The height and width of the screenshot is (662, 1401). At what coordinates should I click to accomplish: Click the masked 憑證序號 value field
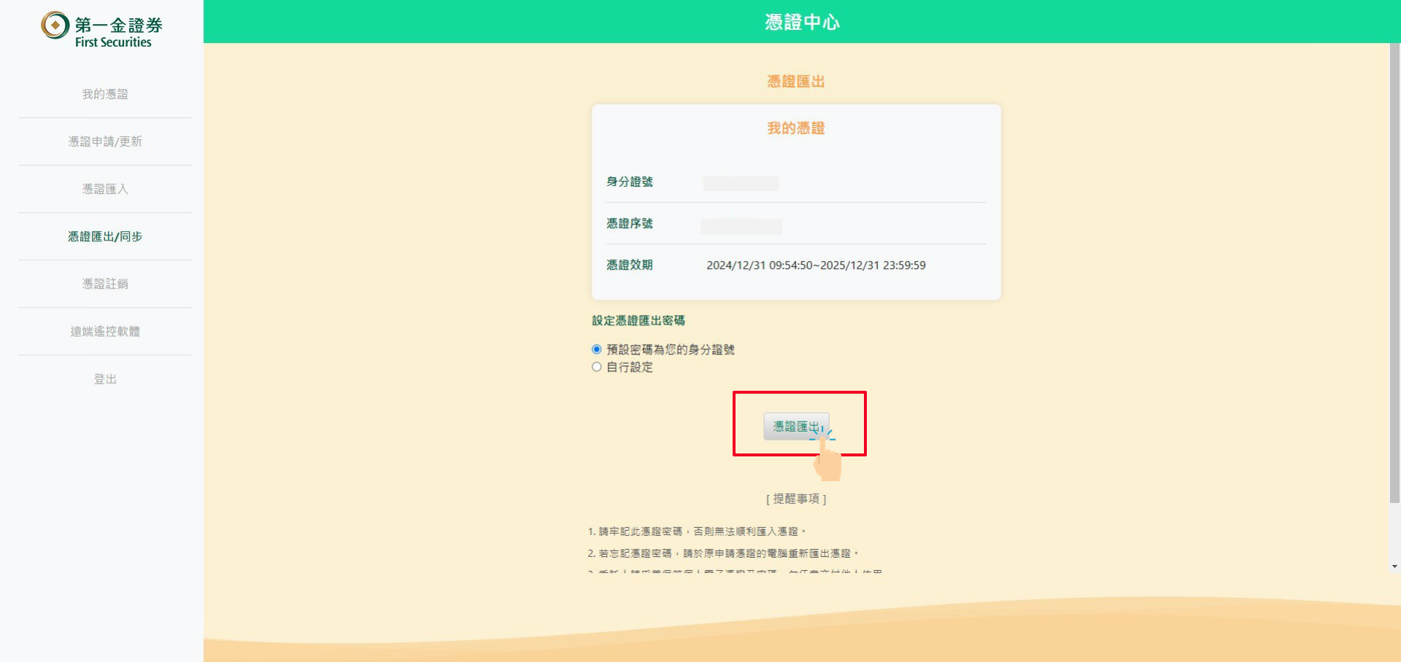[x=741, y=226]
